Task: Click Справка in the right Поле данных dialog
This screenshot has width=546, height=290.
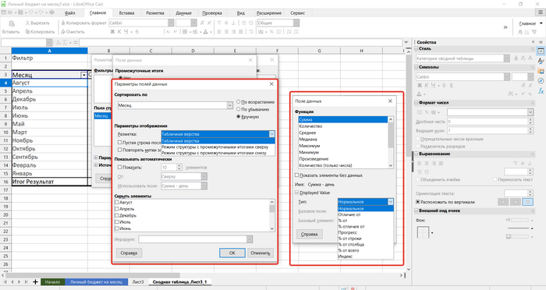Action: 309,235
